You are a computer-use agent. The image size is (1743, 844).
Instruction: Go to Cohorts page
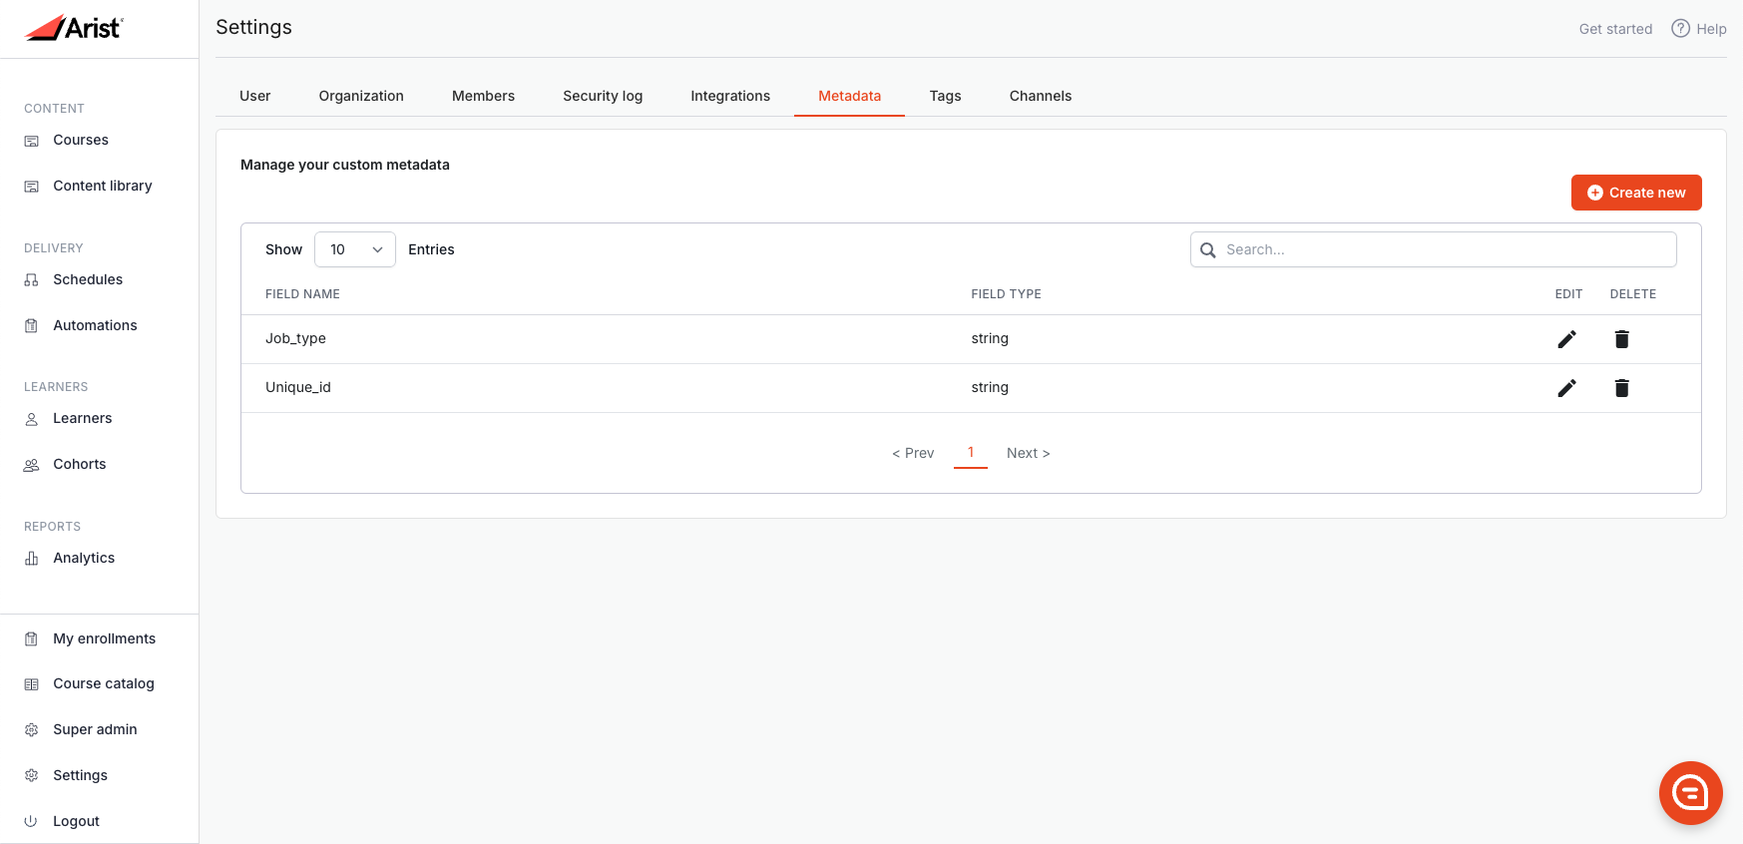click(80, 464)
